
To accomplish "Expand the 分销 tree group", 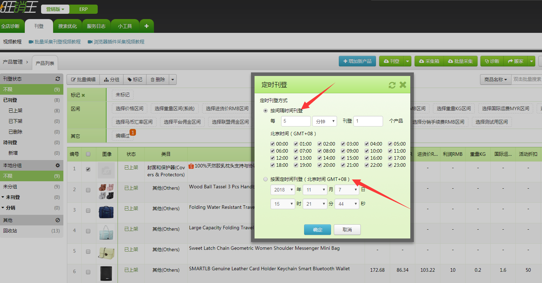I will point(3,208).
